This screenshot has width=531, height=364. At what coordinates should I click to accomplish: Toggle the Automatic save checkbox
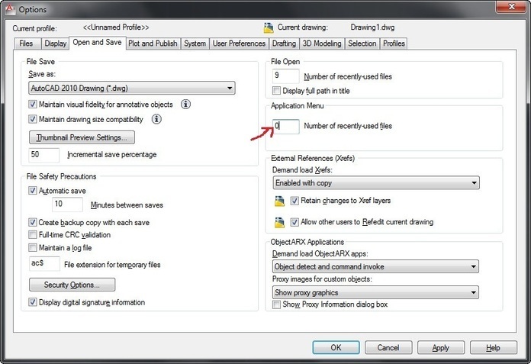click(x=33, y=191)
